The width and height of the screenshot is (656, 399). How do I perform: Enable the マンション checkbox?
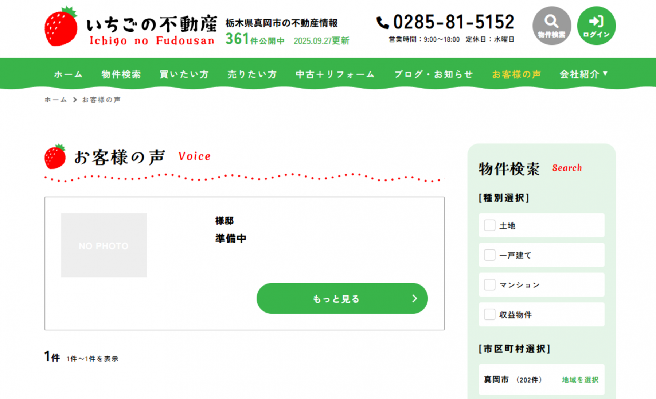click(489, 284)
